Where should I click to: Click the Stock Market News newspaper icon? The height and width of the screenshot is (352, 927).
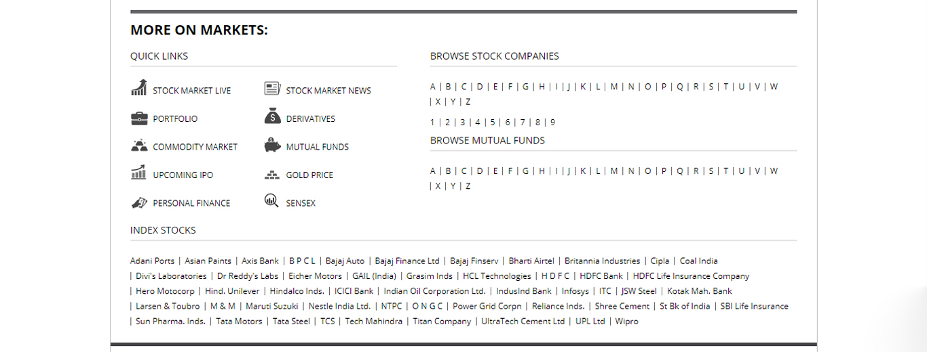click(272, 89)
